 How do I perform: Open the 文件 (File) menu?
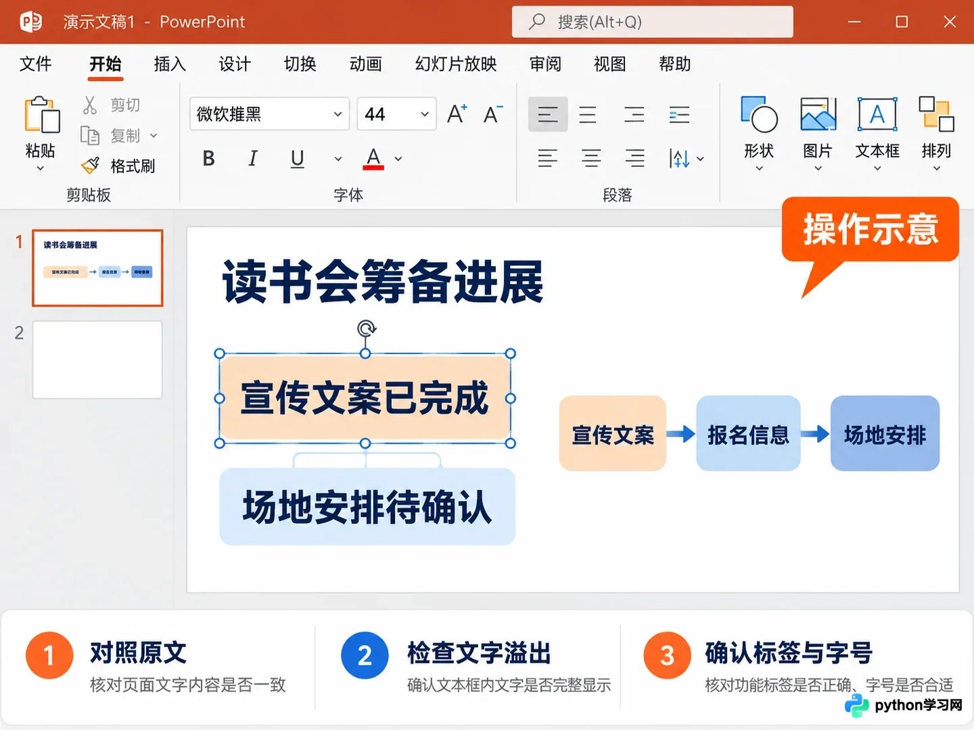tap(35, 64)
